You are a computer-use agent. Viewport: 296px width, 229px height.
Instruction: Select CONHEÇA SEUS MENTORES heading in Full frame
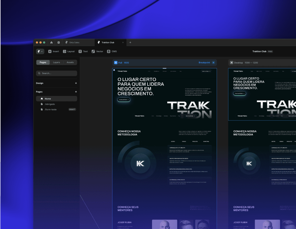tap(128, 209)
